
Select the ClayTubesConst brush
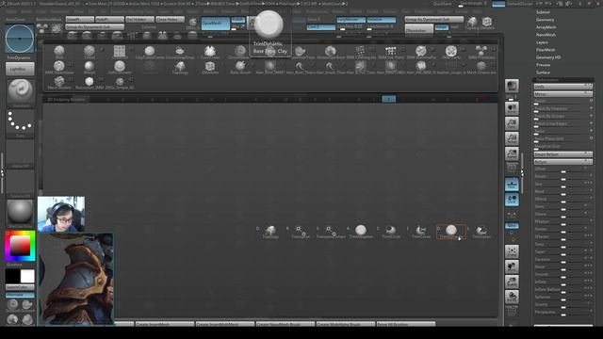pos(150,53)
